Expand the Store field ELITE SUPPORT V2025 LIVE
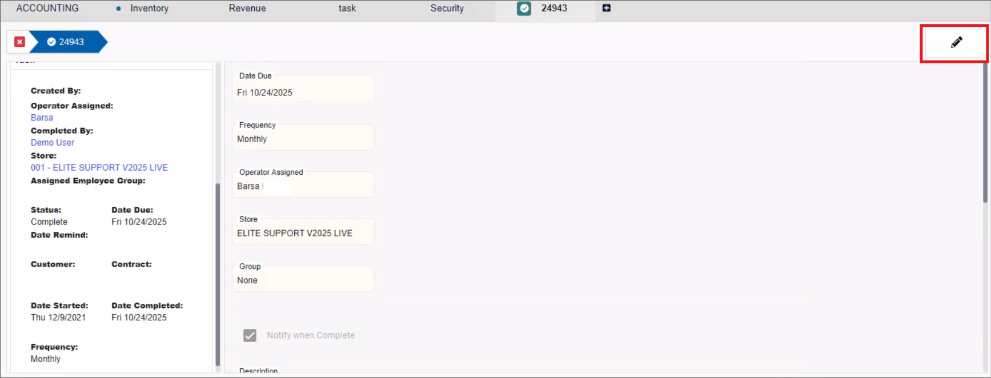 tap(303, 233)
